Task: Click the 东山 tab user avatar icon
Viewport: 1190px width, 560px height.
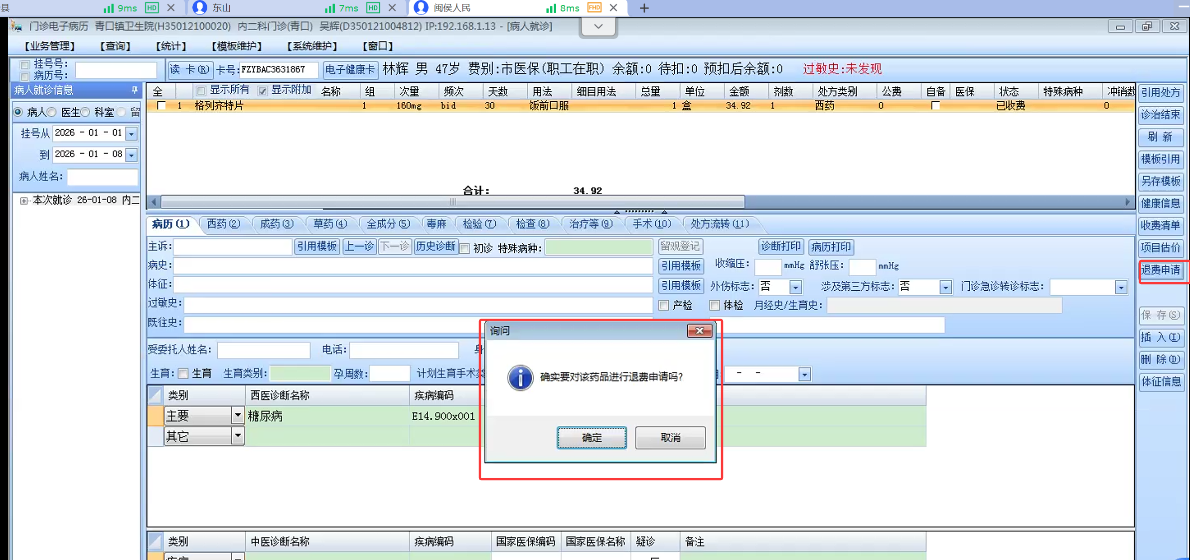Action: click(200, 8)
